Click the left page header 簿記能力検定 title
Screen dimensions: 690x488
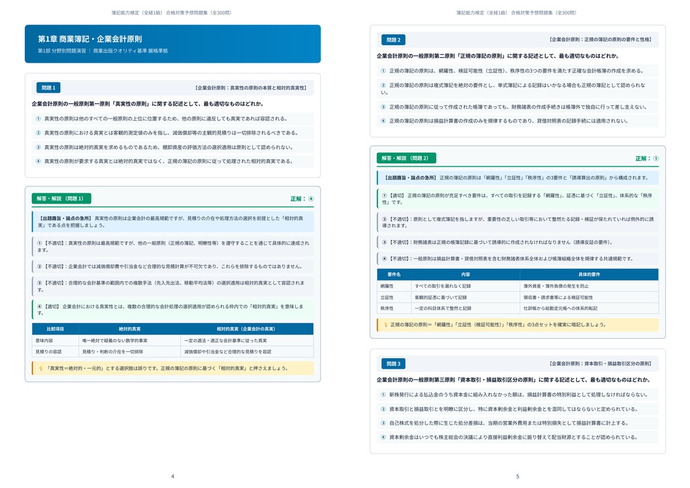pyautogui.click(x=172, y=13)
